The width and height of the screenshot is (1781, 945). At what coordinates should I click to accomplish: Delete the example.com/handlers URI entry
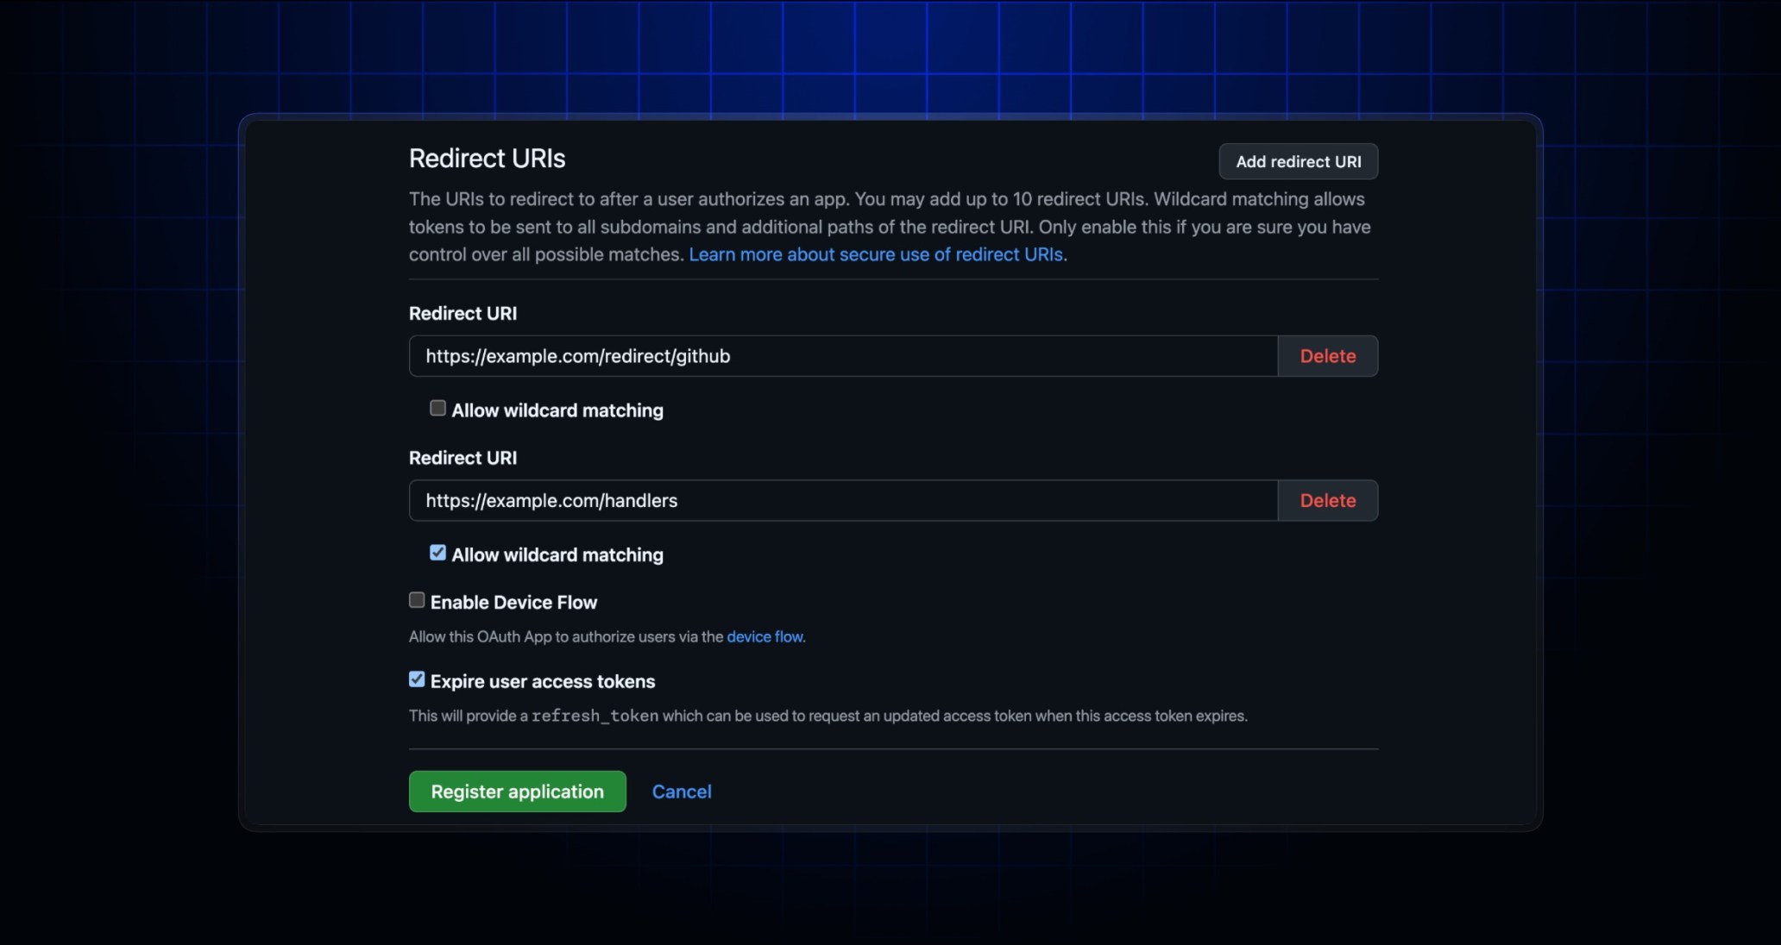pos(1328,500)
